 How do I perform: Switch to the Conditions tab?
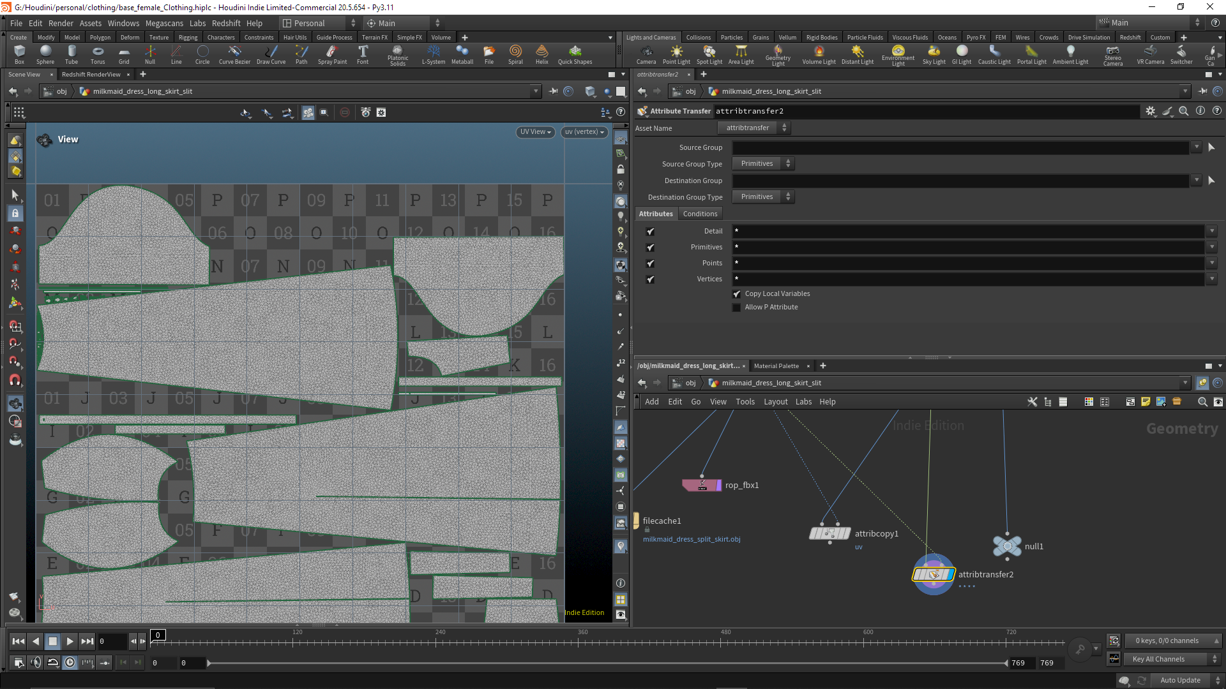pyautogui.click(x=700, y=214)
